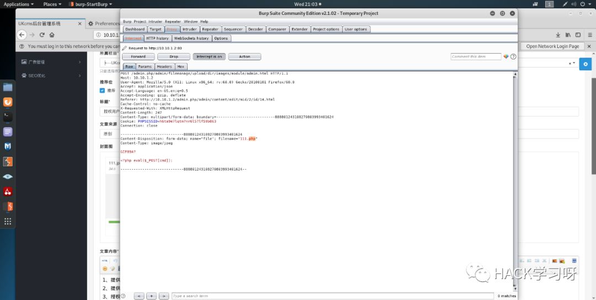Screen dimensions: 596x300
Task: Click in Comment this item field
Action: click(x=476, y=57)
